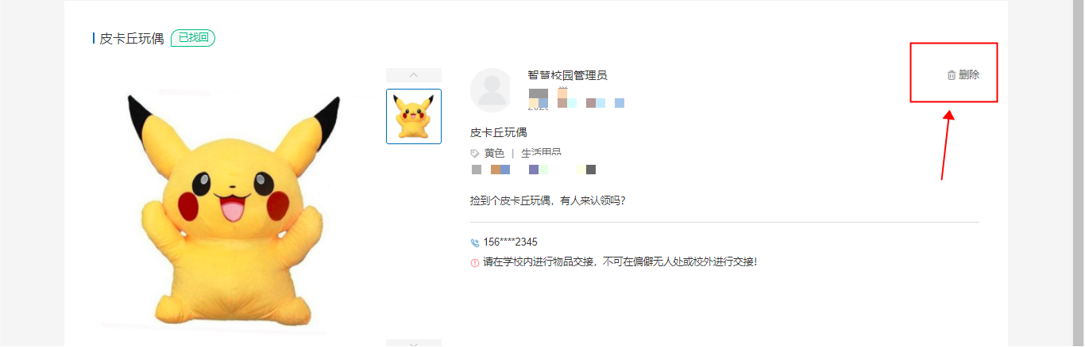
Task: Click the tag label icon beside 黄色
Action: click(475, 154)
